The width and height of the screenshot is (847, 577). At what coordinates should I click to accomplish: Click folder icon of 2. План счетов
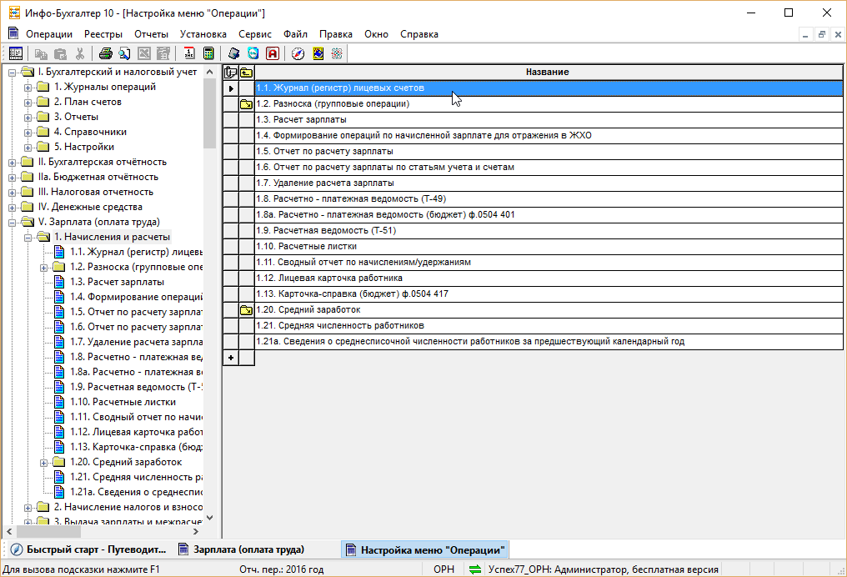coord(43,102)
